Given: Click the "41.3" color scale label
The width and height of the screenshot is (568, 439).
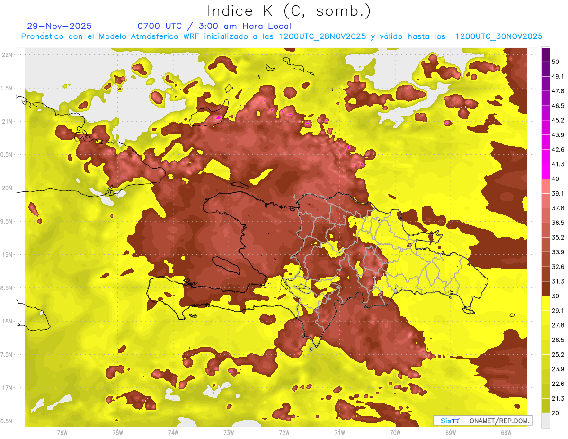Looking at the screenshot, I should point(558,164).
